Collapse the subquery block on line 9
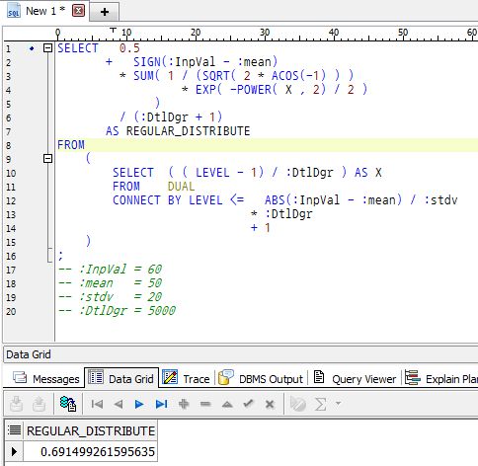Viewport: 478px width, 466px height. 47,159
